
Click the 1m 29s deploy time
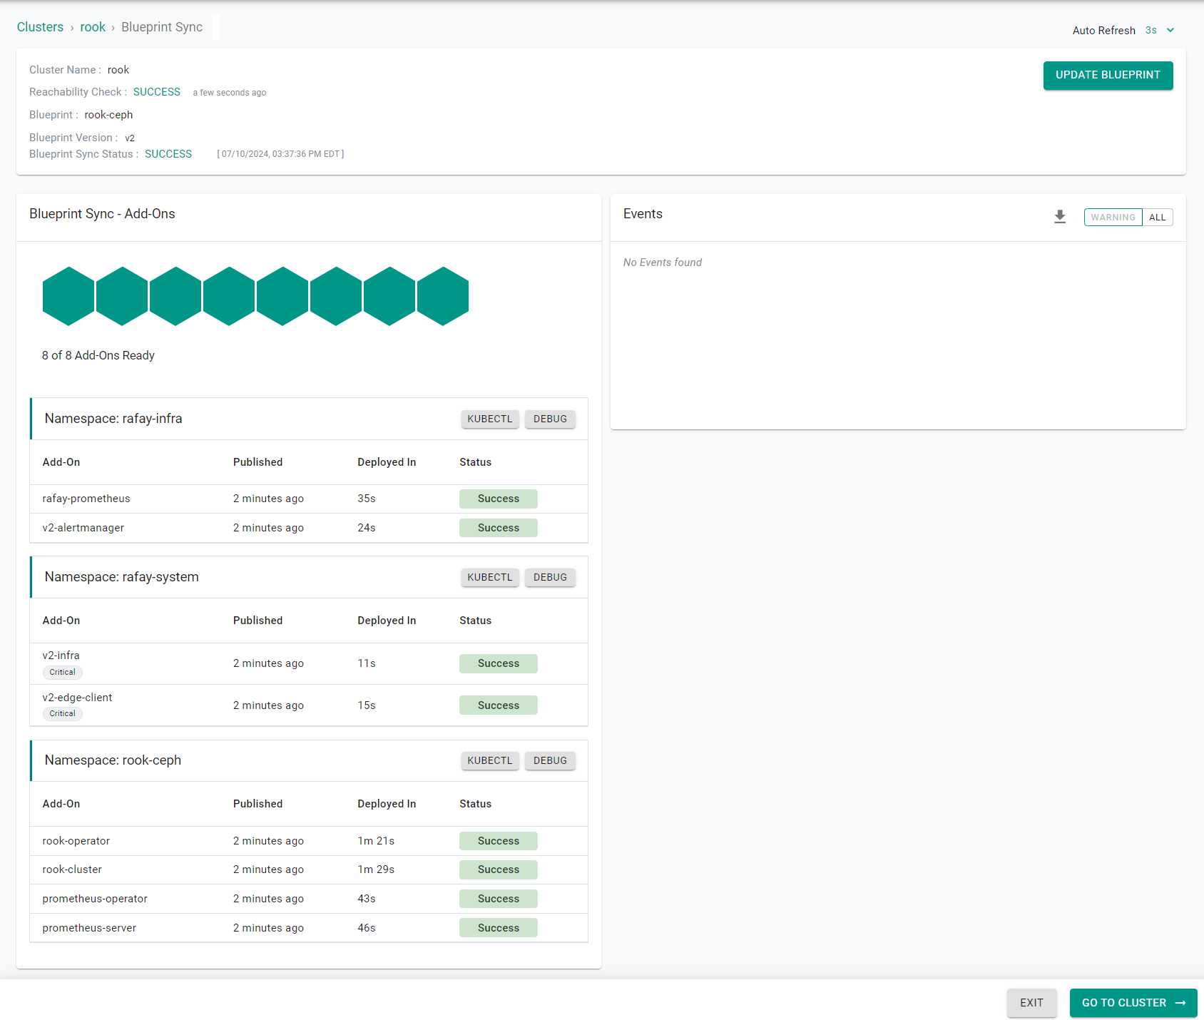376,869
